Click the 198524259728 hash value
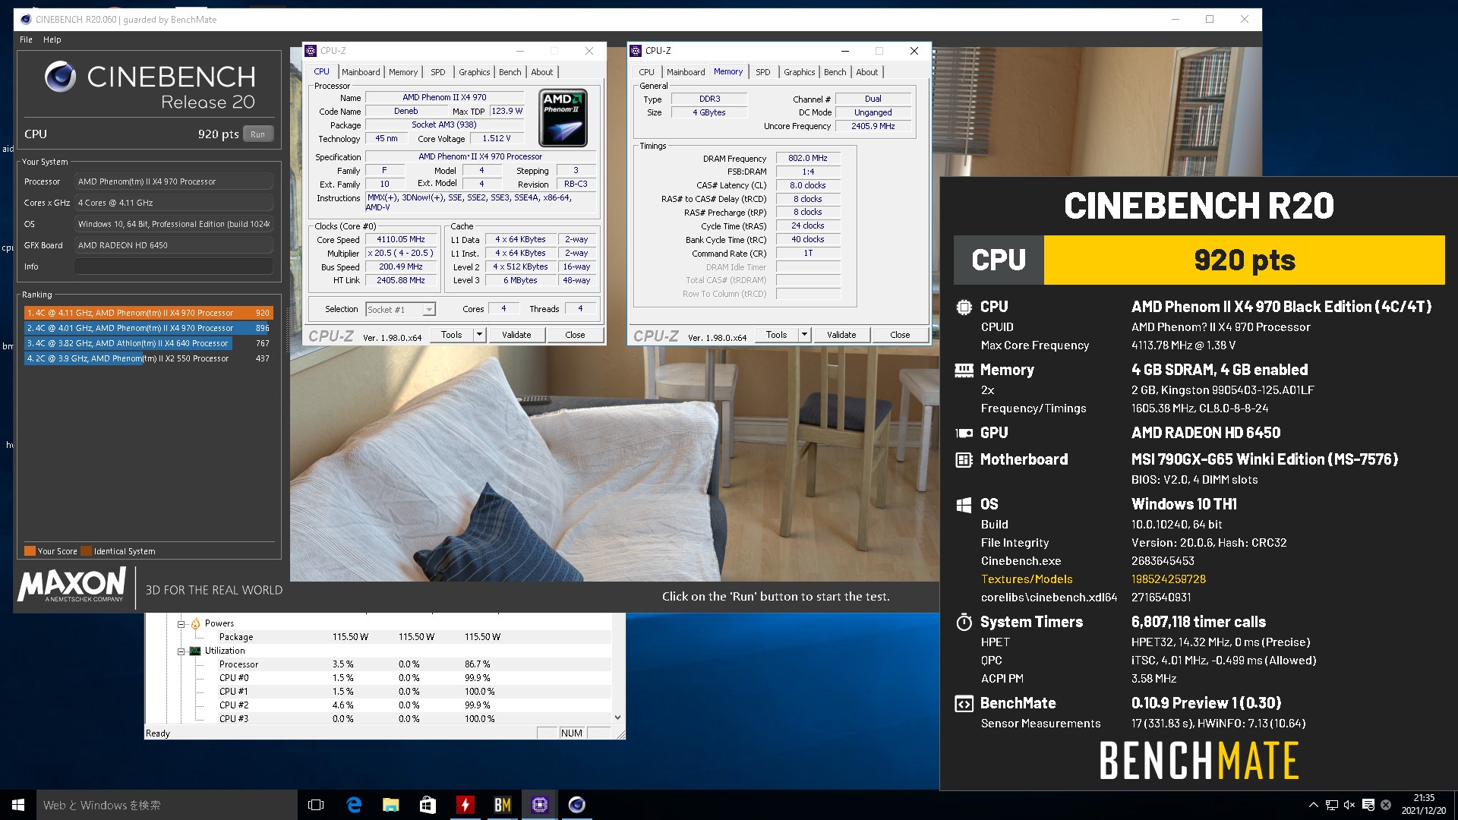The width and height of the screenshot is (1458, 820). tap(1169, 579)
